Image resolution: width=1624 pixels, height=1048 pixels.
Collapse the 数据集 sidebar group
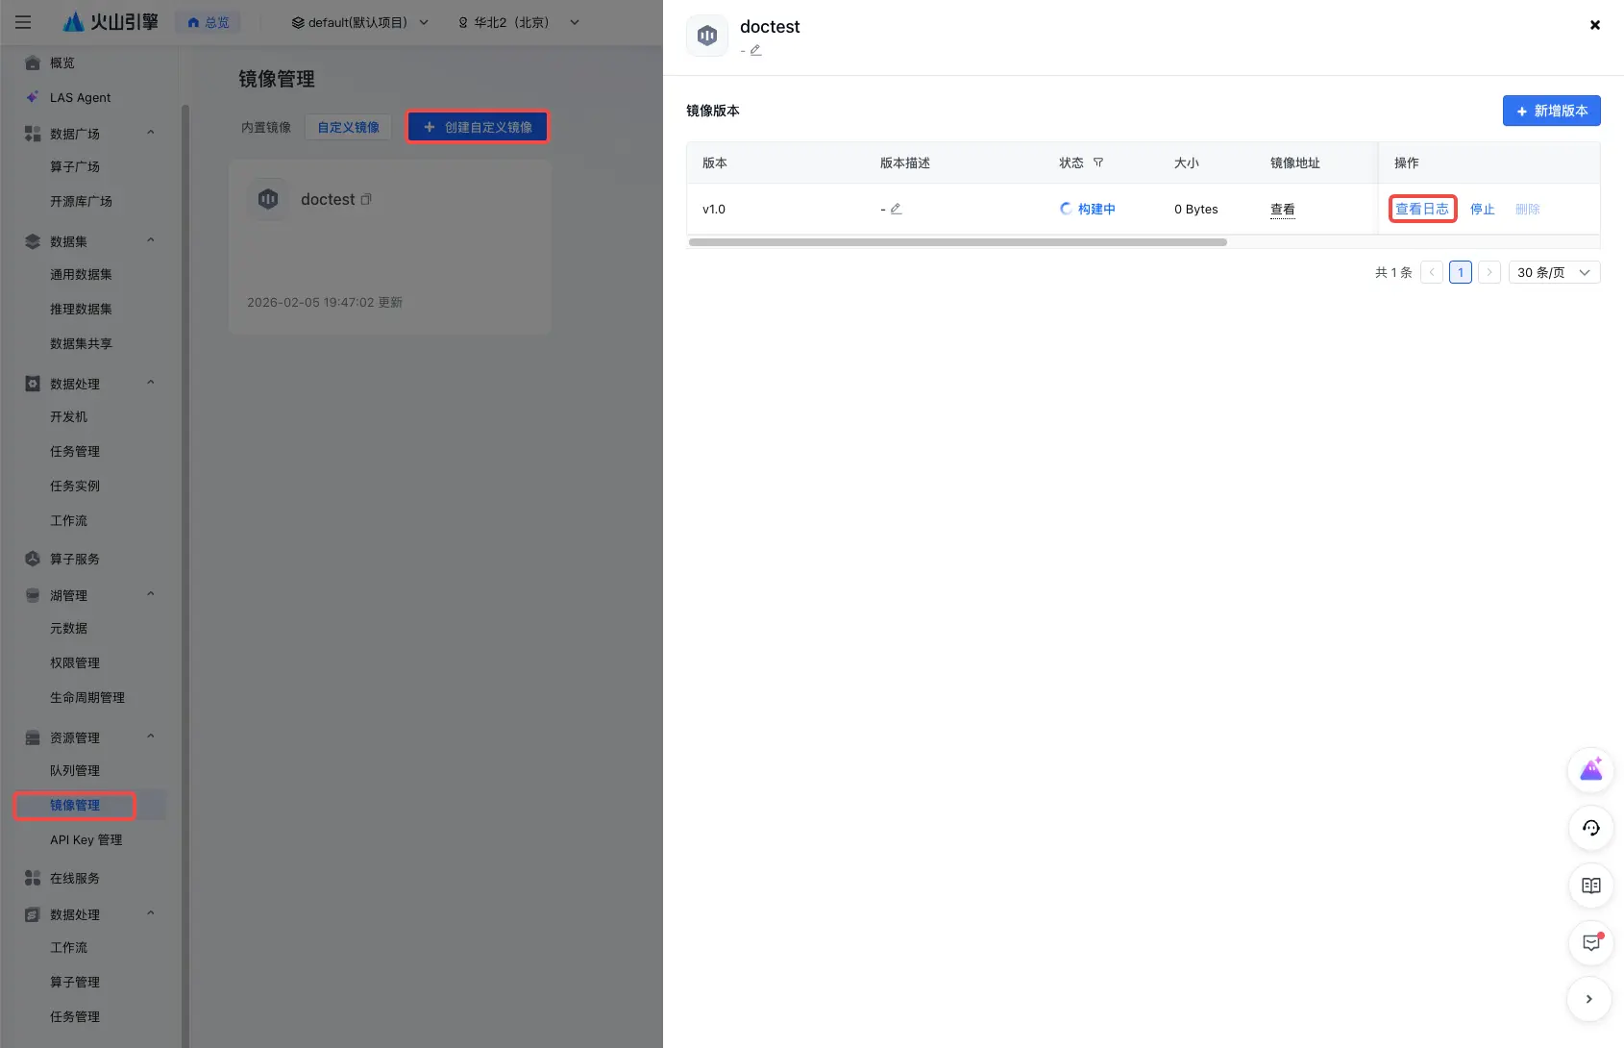click(x=151, y=240)
